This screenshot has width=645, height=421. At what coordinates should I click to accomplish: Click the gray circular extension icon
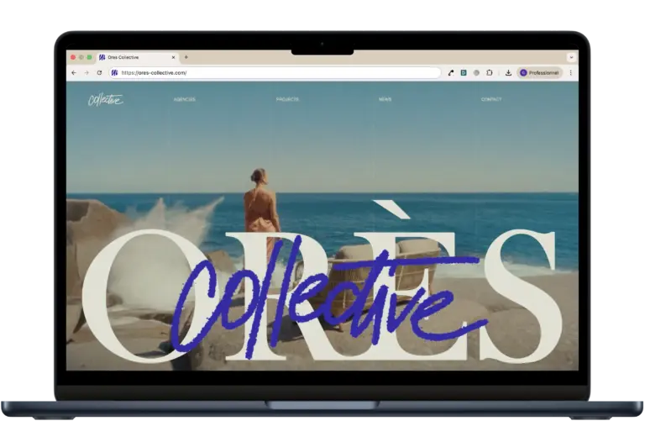[x=476, y=73]
